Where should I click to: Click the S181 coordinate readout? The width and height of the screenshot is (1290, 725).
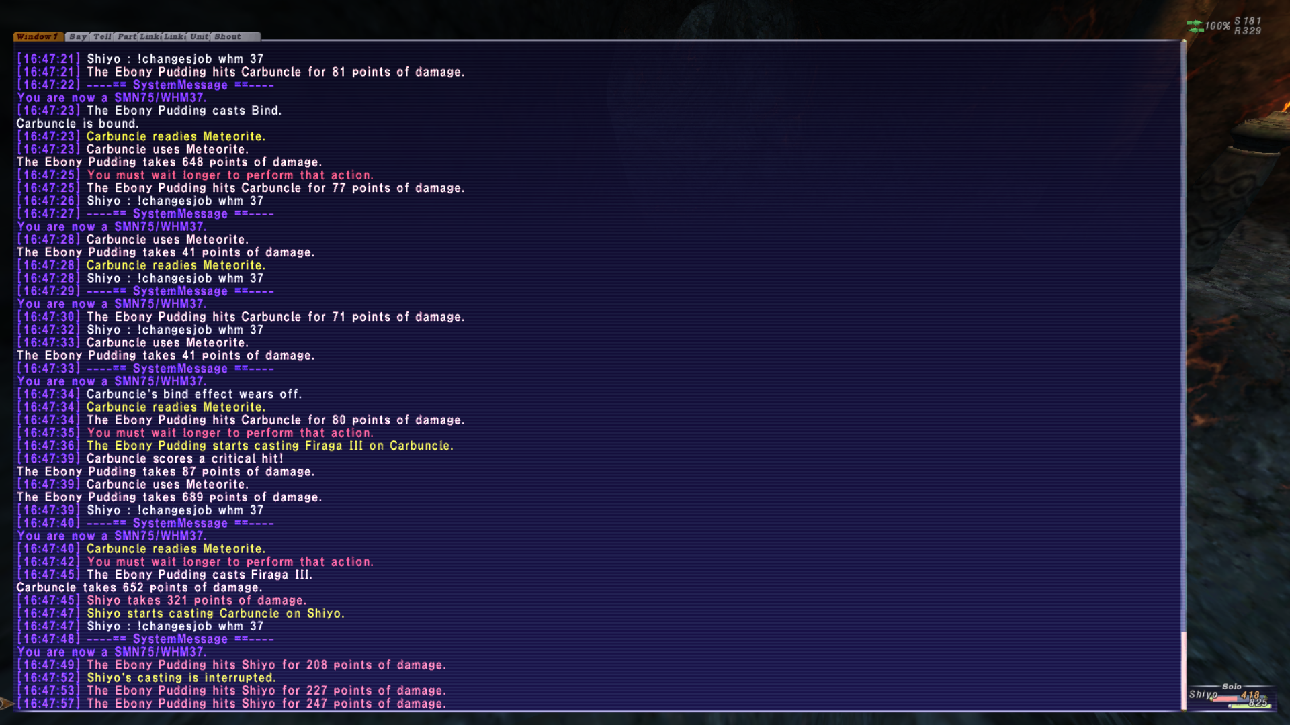1248,21
